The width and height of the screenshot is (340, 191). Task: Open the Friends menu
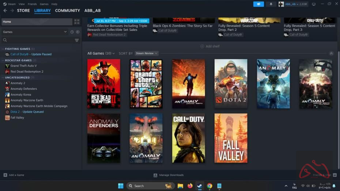[x=32, y=4]
